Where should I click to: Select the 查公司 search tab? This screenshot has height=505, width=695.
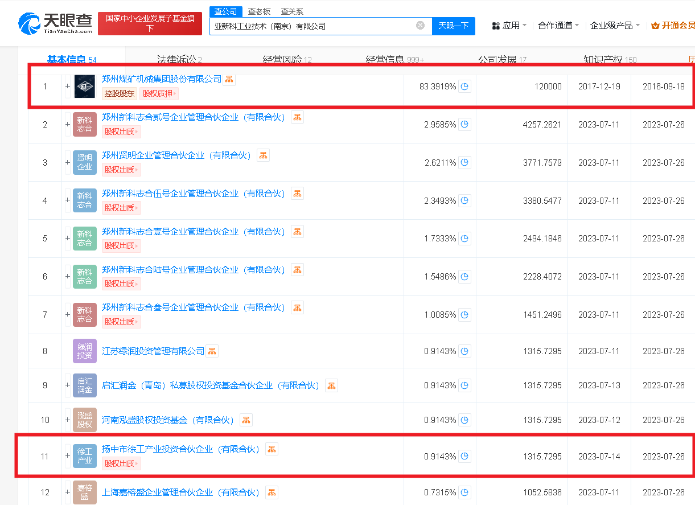coord(226,11)
